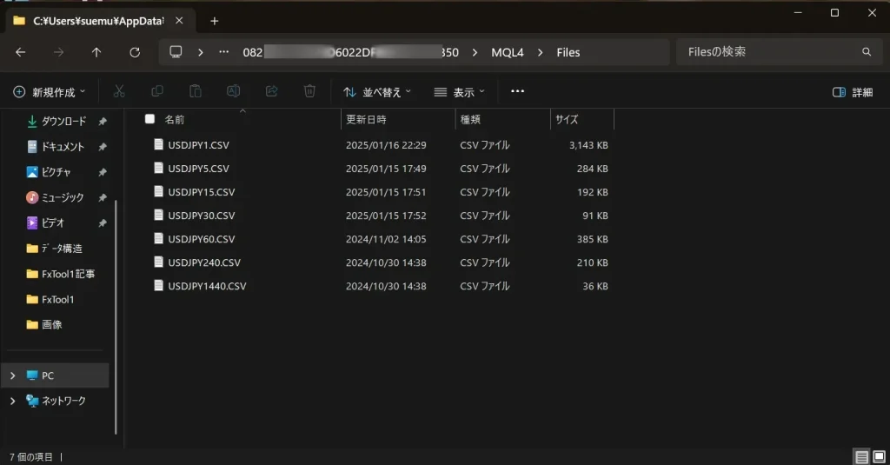Unpin ピクチャ using its pin icon
This screenshot has height=465, width=890.
click(x=103, y=172)
